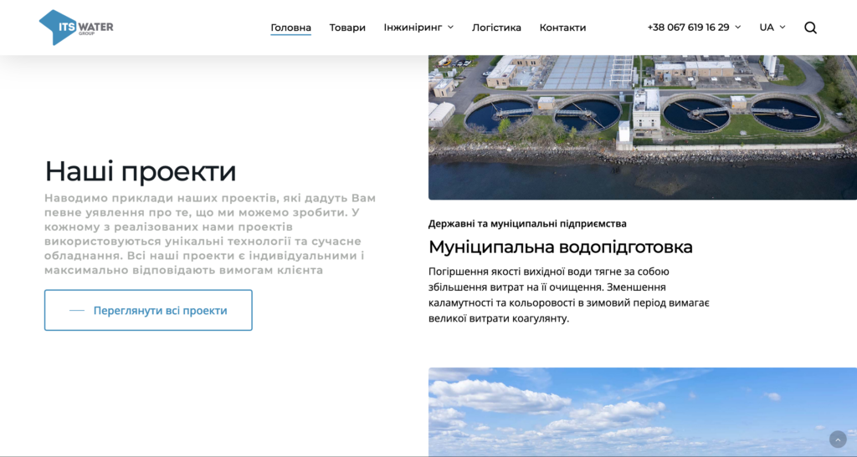Click the Переглянути всі проекти button
The image size is (857, 457).
(148, 310)
